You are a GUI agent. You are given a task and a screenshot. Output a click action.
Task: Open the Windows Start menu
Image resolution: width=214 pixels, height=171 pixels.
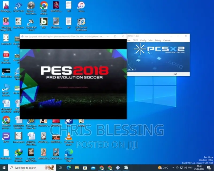tap(4, 168)
